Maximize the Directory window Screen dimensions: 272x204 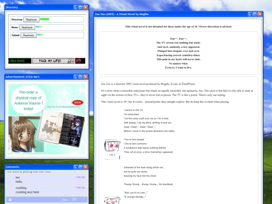81,7
